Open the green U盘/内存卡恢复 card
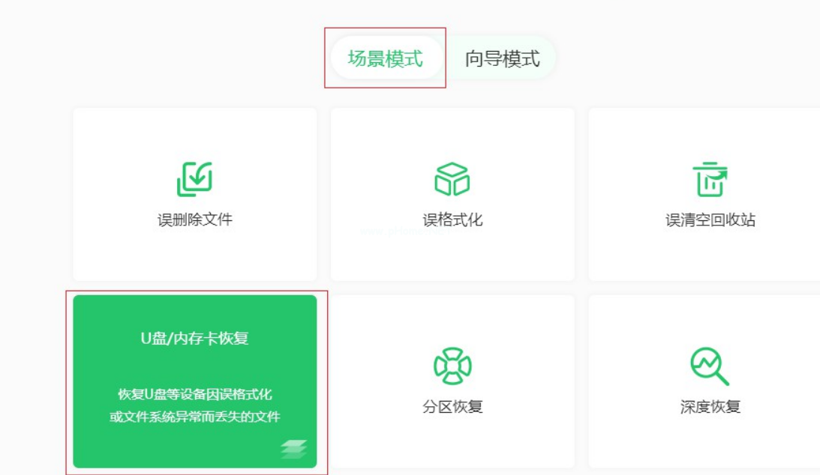The width and height of the screenshot is (820, 475). point(194,367)
